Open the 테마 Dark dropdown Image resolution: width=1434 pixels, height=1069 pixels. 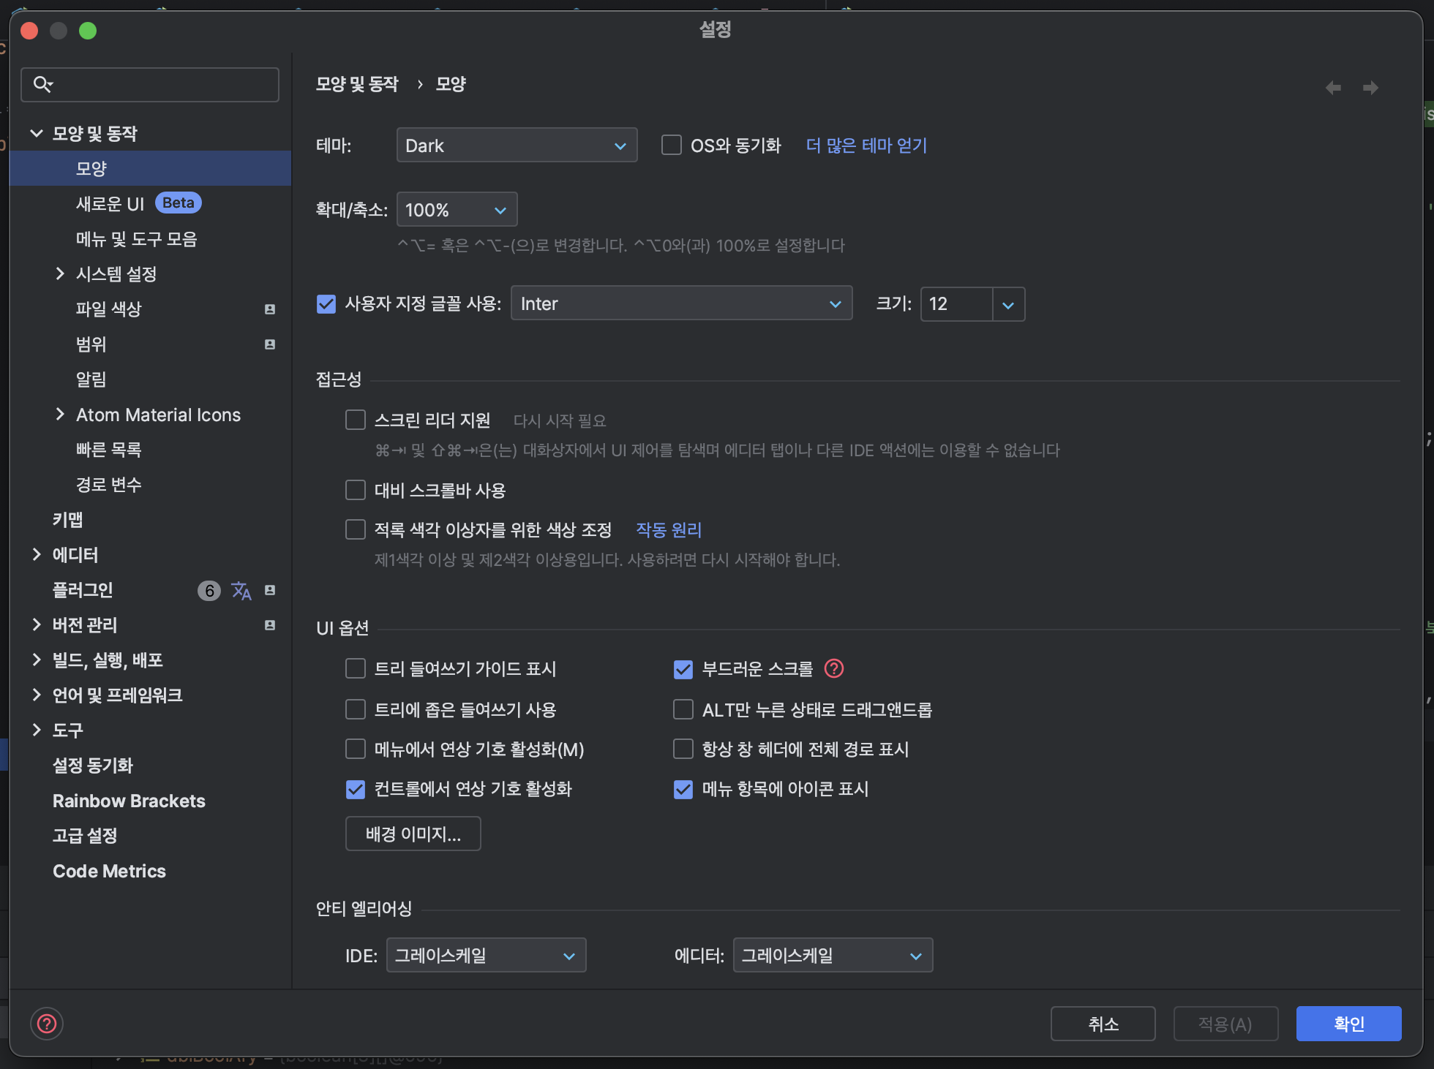point(517,146)
